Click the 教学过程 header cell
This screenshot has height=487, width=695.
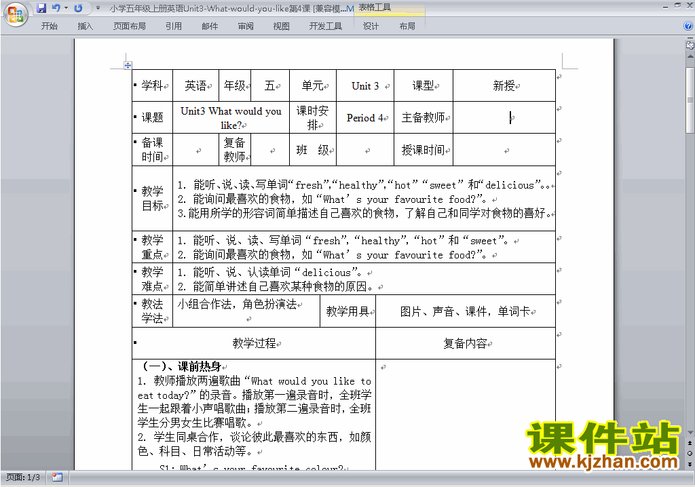coord(254,343)
